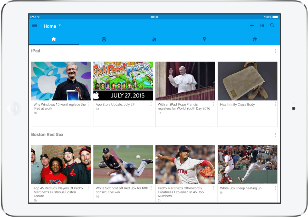The image size is (308, 217).
Task: Switch to the hashtag tab
Action: click(255, 39)
